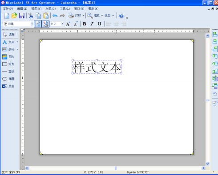The width and height of the screenshot is (218, 175).
Task: Click the 选择 selection button
Action: [10, 35]
